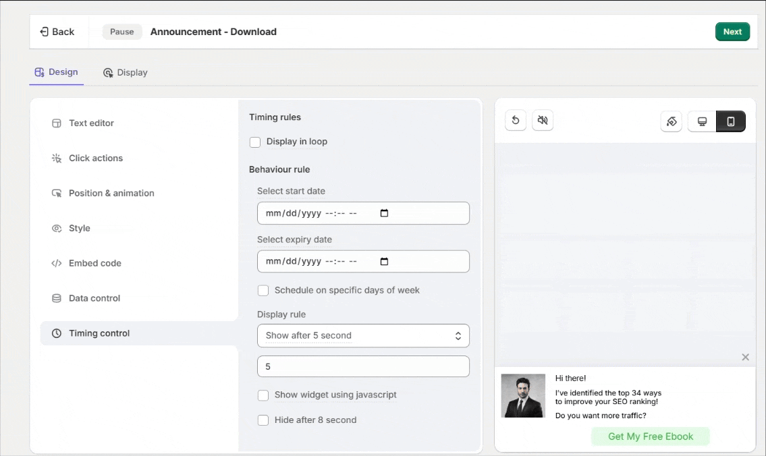Close the widget preview with X
The height and width of the screenshot is (456, 766).
(x=745, y=357)
